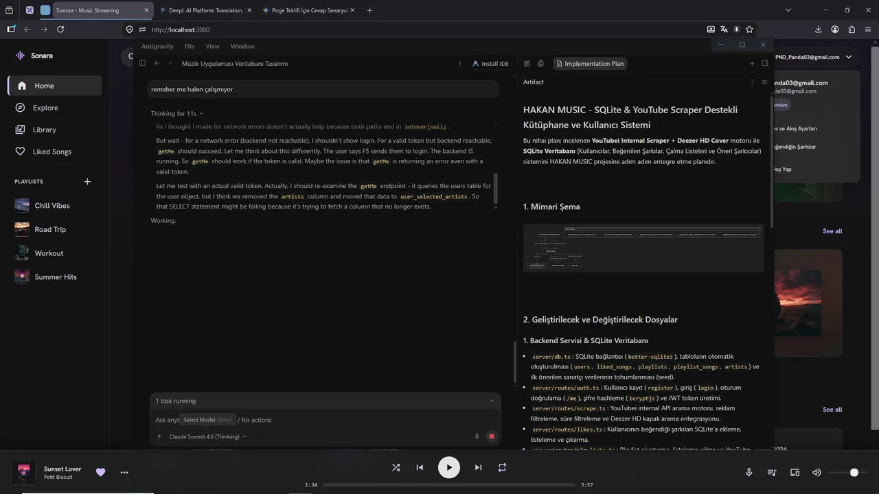Toggle the Antigravity left sidebar panel icon
The width and height of the screenshot is (879, 494).
coord(142,63)
